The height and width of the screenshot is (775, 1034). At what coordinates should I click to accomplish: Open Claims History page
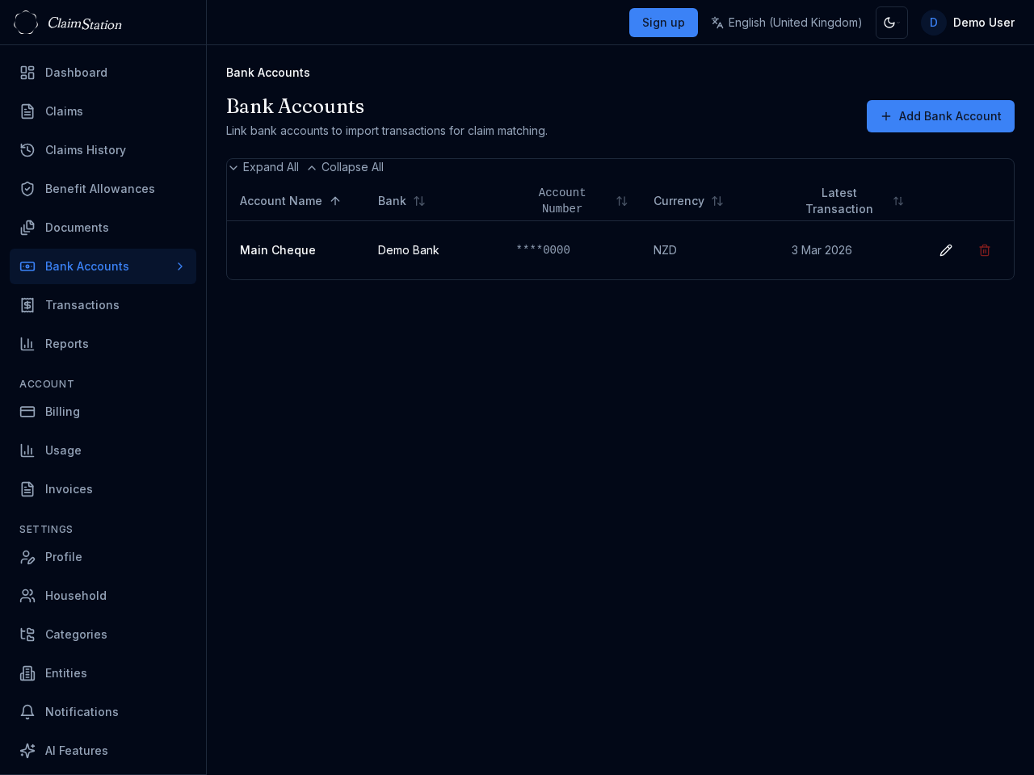tap(103, 150)
